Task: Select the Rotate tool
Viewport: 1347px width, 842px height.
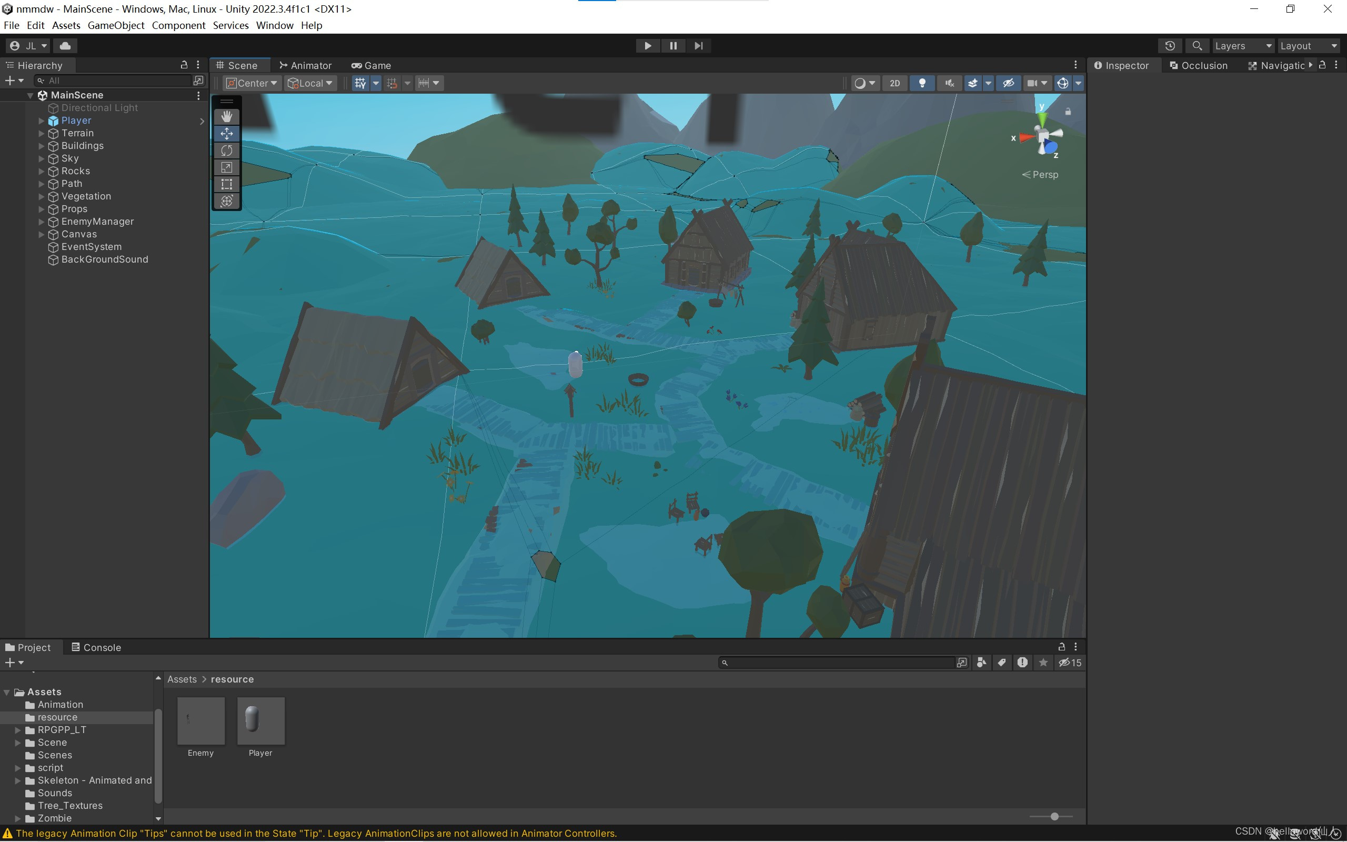Action: pos(227,151)
